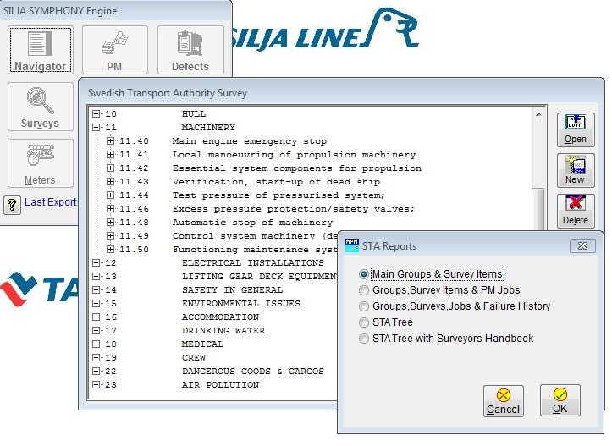This screenshot has height=446, width=612.
Task: Open the PM module
Action: pyautogui.click(x=115, y=50)
